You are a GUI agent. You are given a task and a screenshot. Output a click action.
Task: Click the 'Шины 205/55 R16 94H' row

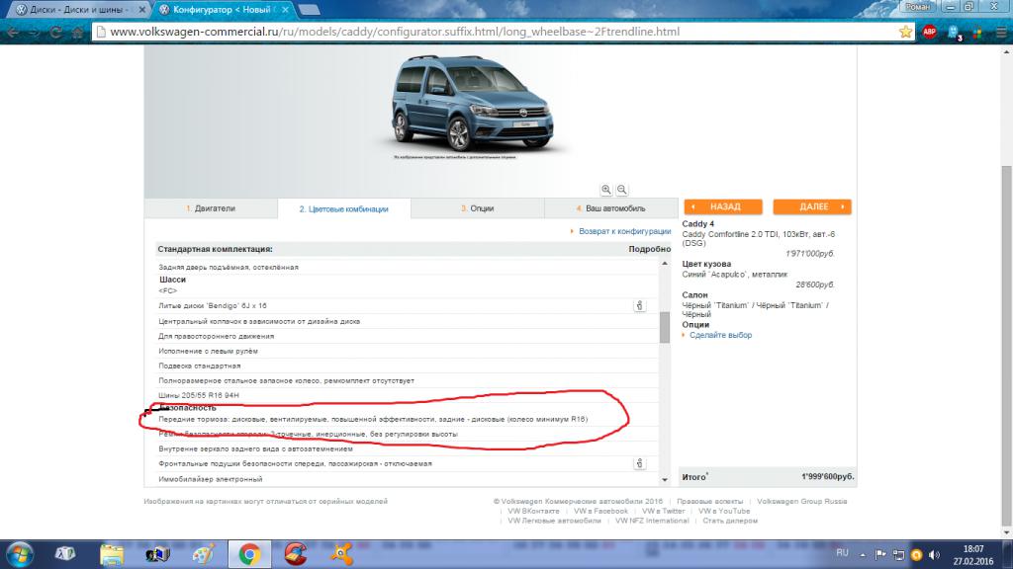407,395
